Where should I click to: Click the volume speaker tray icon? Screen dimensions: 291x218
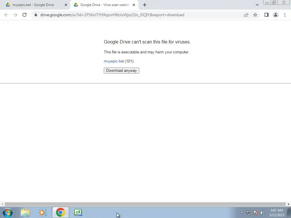[x=262, y=213]
